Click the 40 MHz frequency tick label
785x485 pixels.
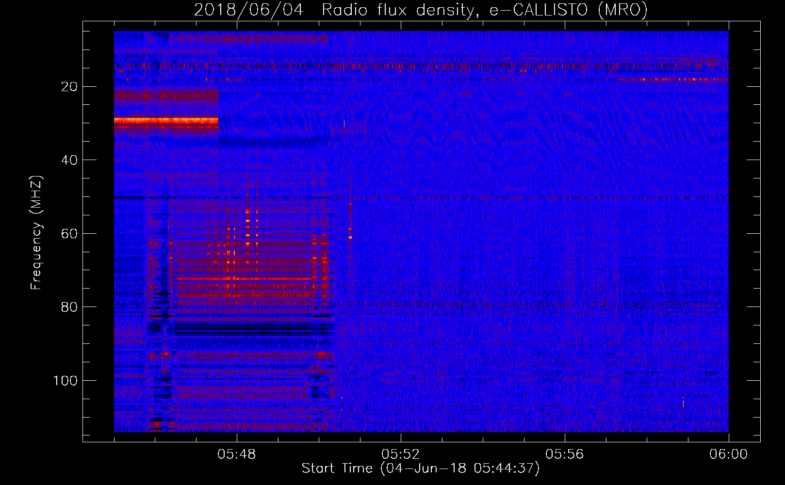69,160
